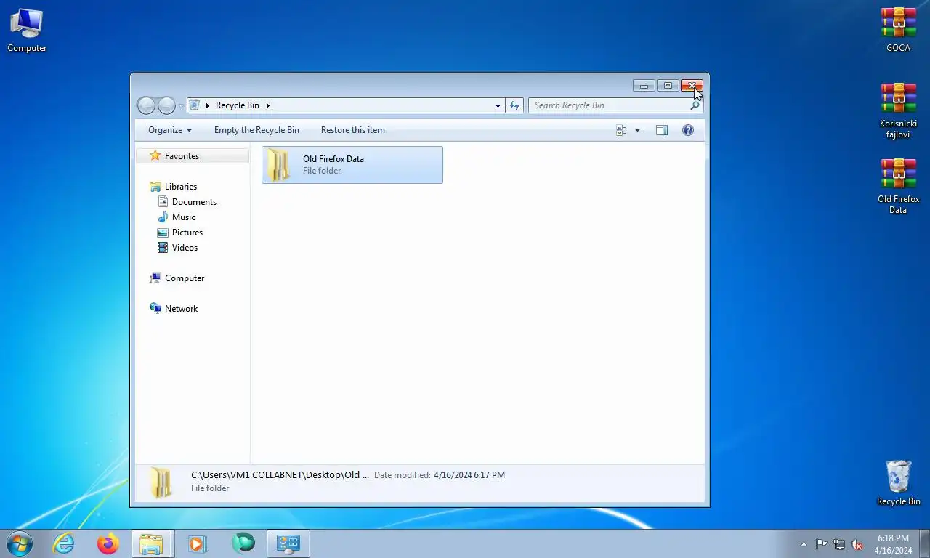Open the Computer desktop icon
930x558 pixels.
pyautogui.click(x=27, y=30)
